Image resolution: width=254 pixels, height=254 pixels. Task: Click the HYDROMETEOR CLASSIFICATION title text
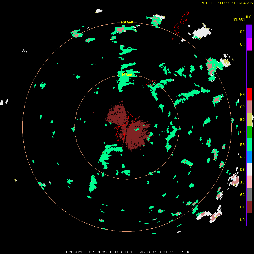pyautogui.click(x=99, y=252)
